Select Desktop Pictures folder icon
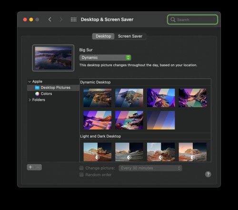Viewport: 238px width, 210px height. 37,88
